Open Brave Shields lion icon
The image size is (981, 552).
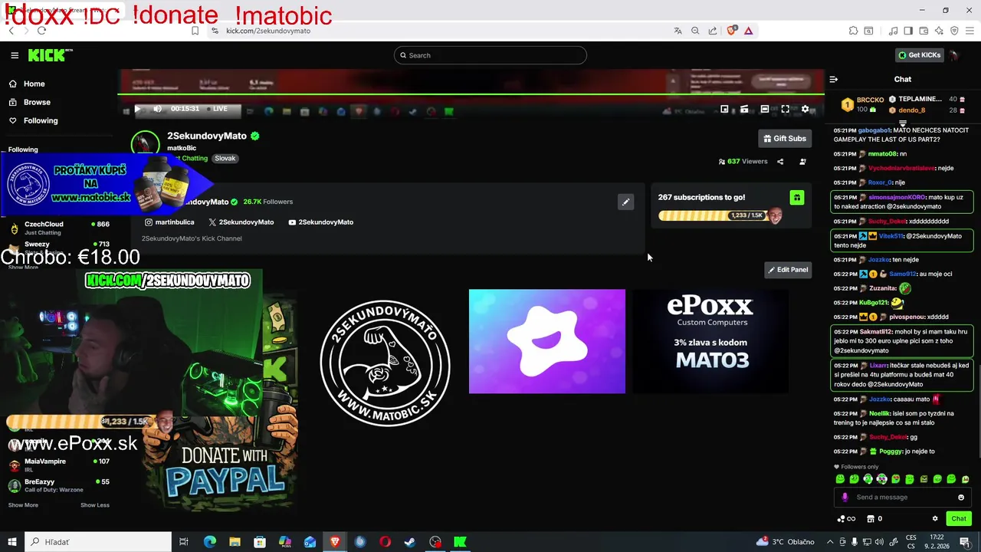pos(731,31)
